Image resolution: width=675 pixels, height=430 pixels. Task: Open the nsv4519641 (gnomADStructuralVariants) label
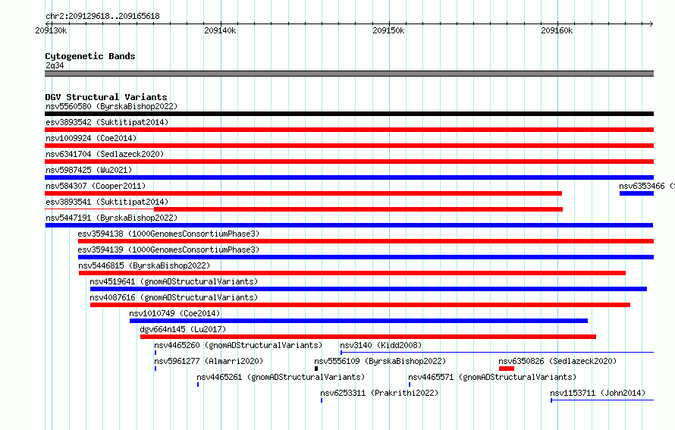tap(174, 281)
